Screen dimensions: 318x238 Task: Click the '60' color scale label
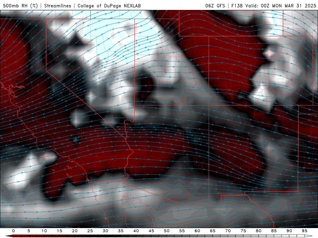[197, 231]
